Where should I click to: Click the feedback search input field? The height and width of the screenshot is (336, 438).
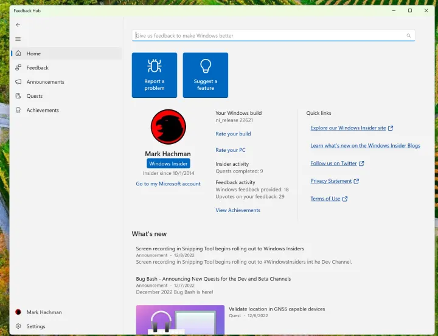coord(268,36)
